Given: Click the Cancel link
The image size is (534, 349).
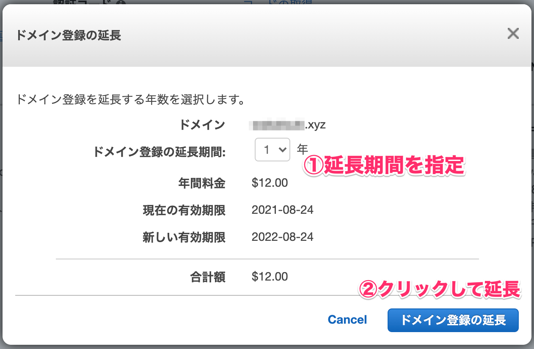Looking at the screenshot, I should coord(347,320).
